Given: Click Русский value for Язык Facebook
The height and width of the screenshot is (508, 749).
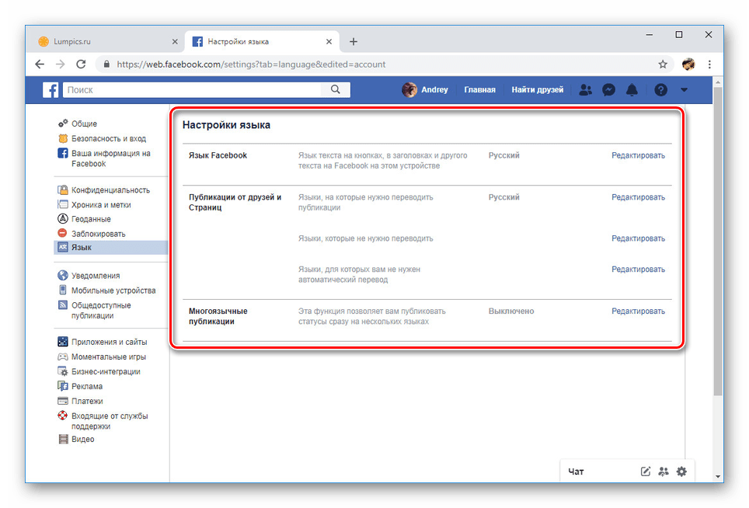Looking at the screenshot, I should (504, 155).
